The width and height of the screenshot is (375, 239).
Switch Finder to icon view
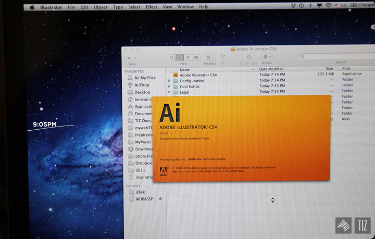pos(171,57)
